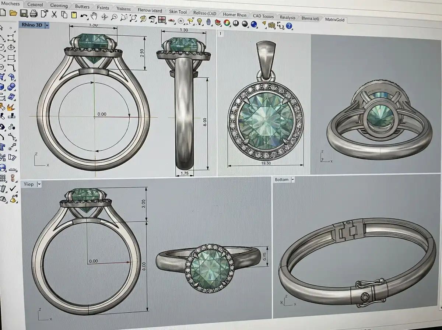Image resolution: width=442 pixels, height=330 pixels.
Task: Open the Rhino 3D viewport dropdown
Action: click(x=46, y=26)
